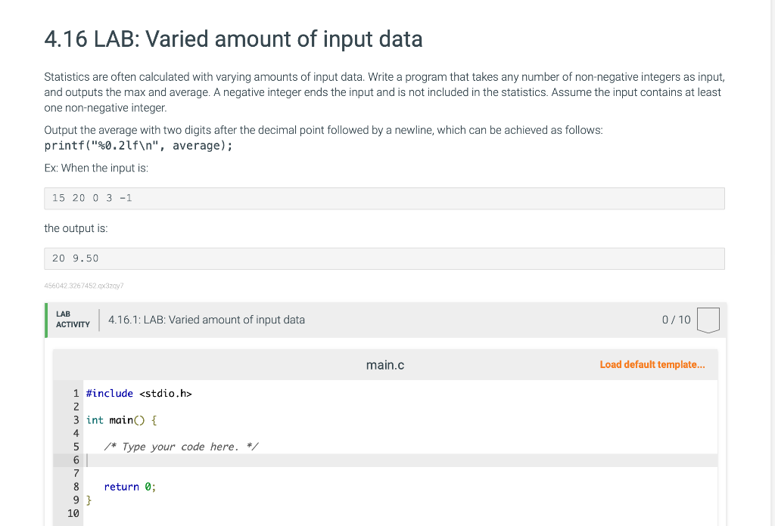Screen dimensions: 775x526
Task: Click the Load default template link
Action: click(x=652, y=364)
